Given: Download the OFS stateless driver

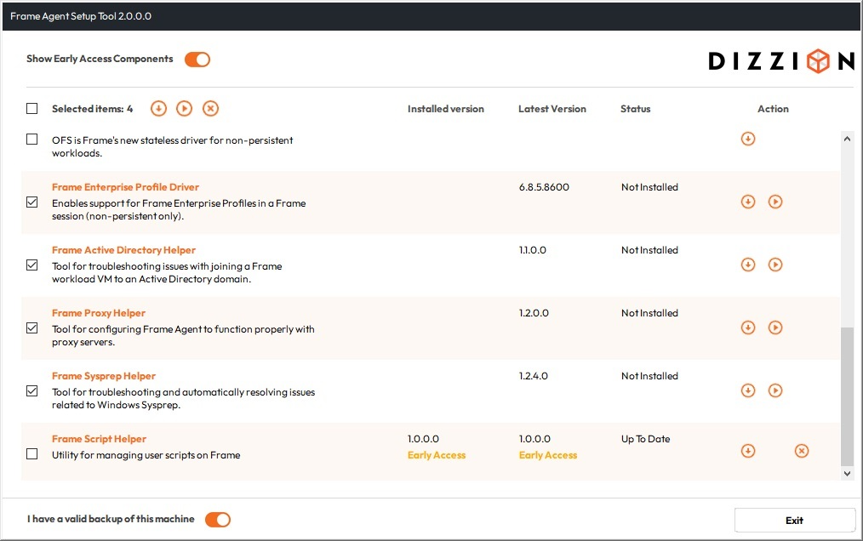Looking at the screenshot, I should click(x=748, y=139).
